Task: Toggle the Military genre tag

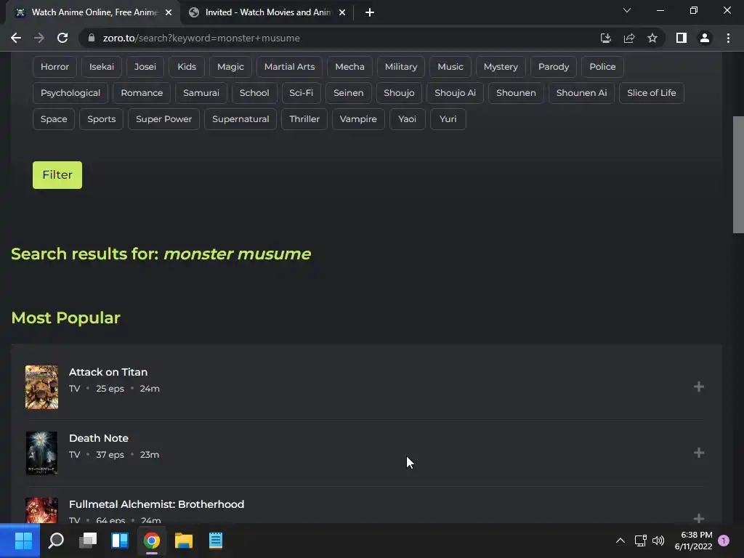Action: 401,67
